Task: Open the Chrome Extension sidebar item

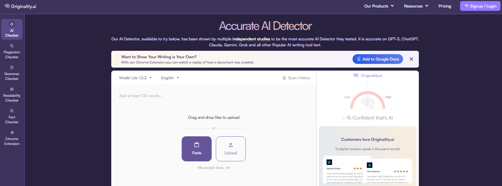Action: [12, 138]
